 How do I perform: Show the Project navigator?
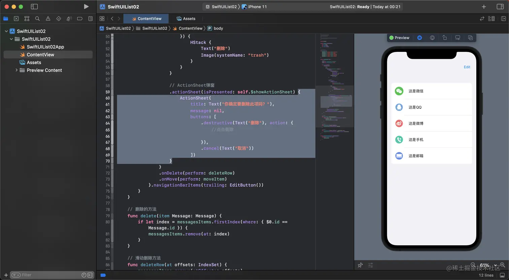6,19
